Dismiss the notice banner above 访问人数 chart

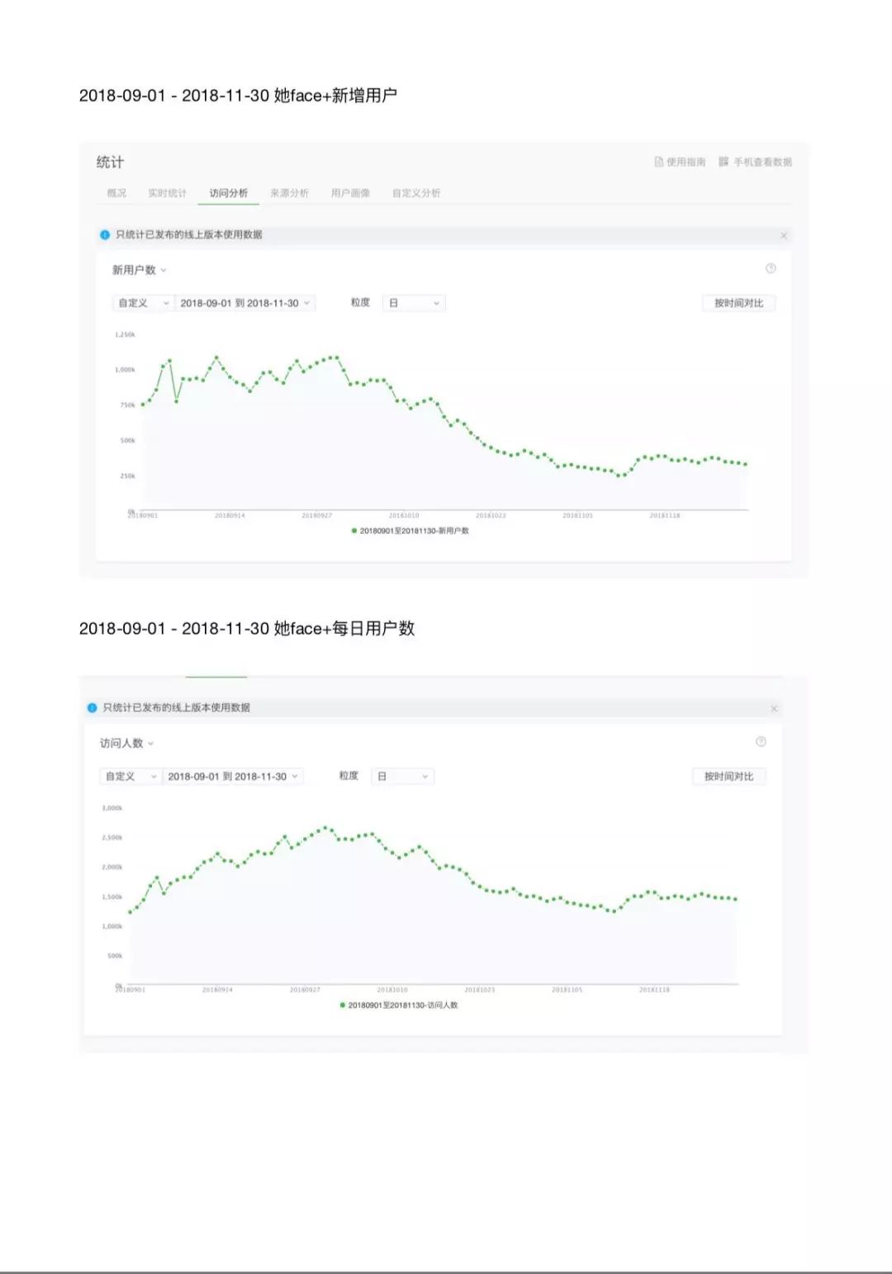point(774,709)
